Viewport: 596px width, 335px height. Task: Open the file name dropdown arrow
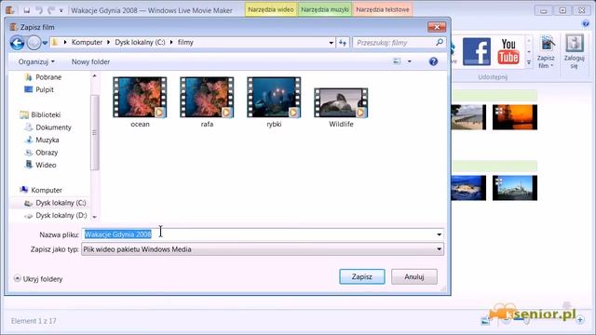(x=439, y=234)
